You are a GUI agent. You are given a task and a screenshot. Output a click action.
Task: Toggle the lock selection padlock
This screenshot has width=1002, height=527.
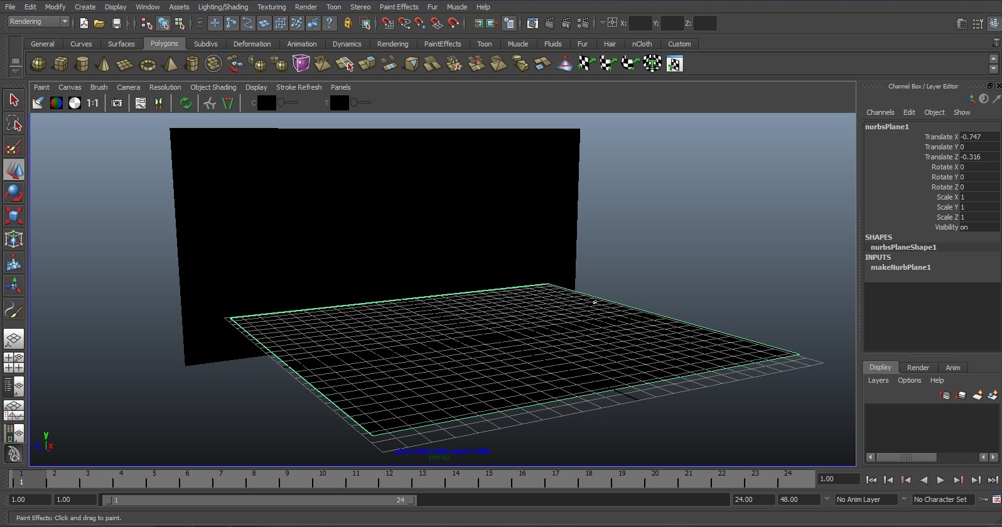[347, 24]
